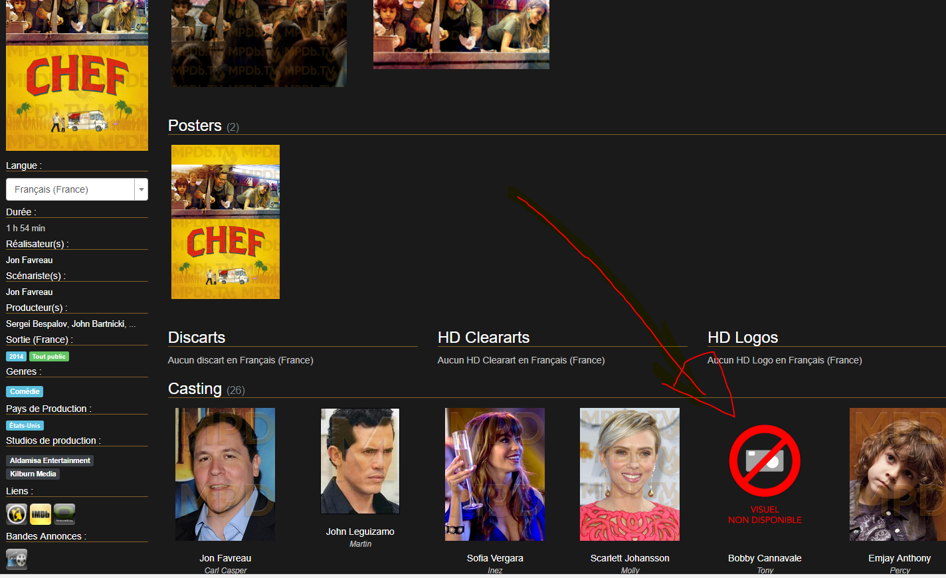Screen dimensions: 946x578
Task: Click the Discarts section heading
Action: click(x=197, y=337)
